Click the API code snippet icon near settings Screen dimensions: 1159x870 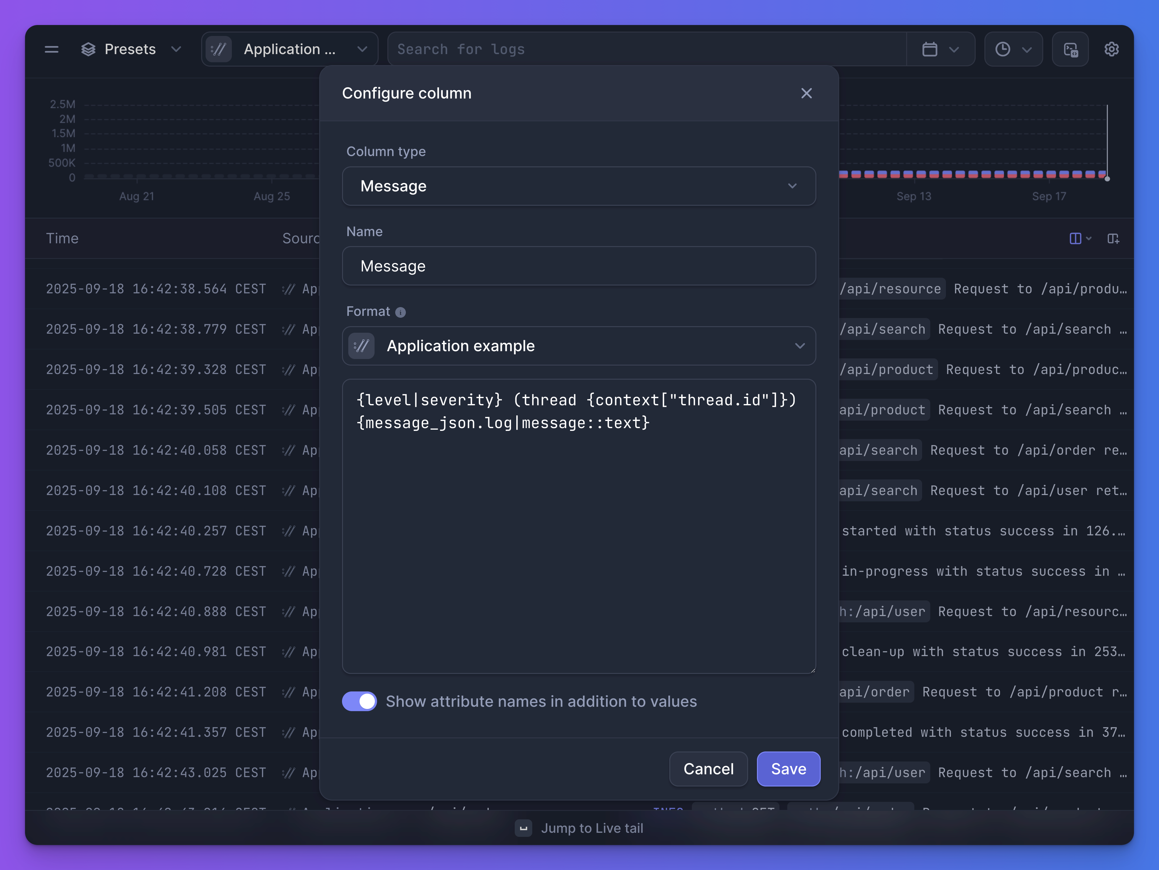[1070, 49]
